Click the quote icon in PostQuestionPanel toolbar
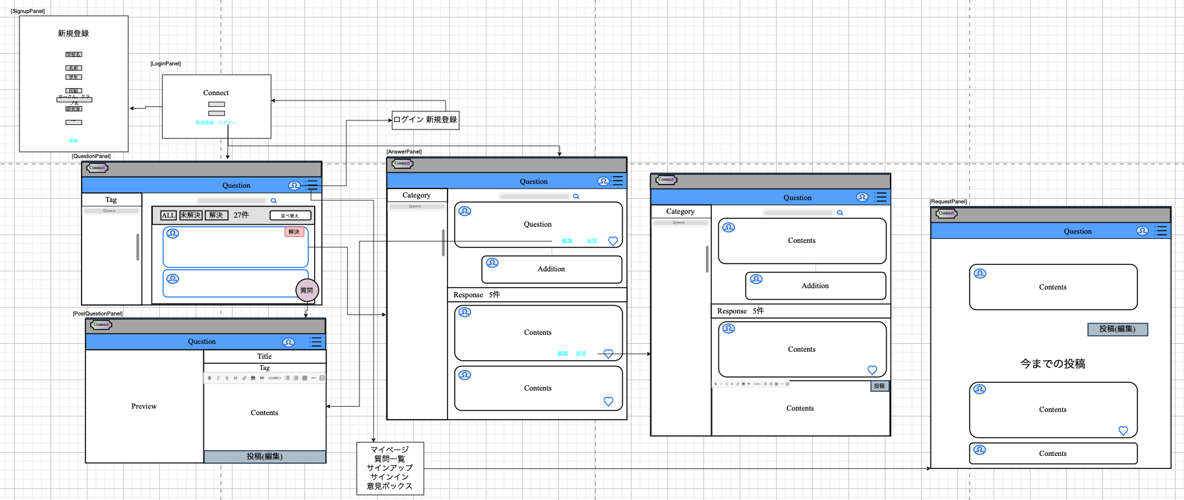Image resolution: width=1184 pixels, height=500 pixels. [262, 378]
